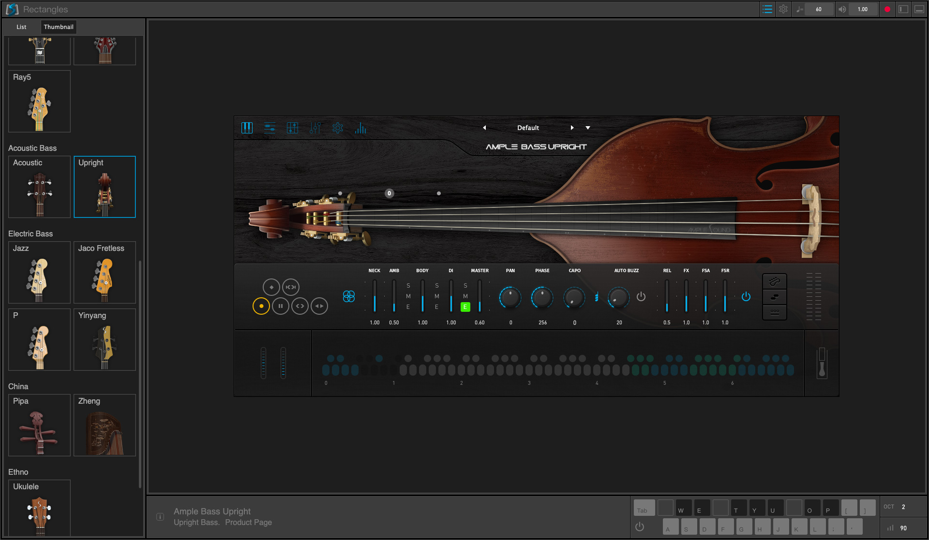Open the plugin Settings gear icon
This screenshot has width=929, height=540.
pos(338,128)
